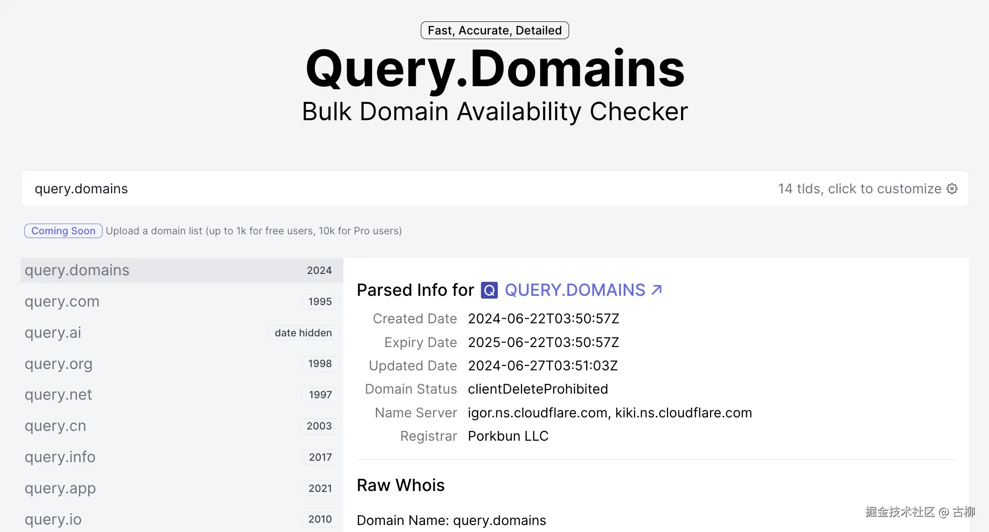Select query.ai result row
The height and width of the screenshot is (532, 989).
(53, 333)
